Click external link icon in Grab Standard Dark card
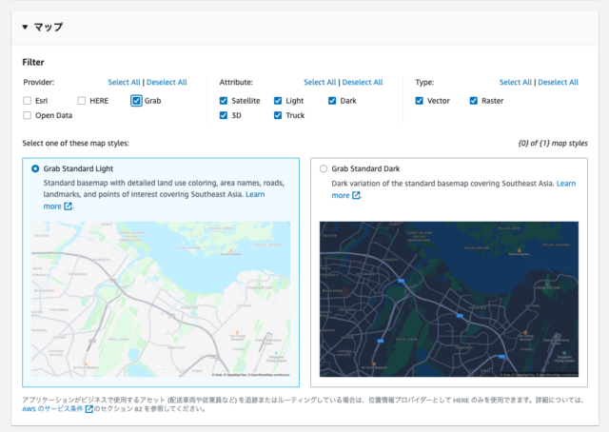 pyautogui.click(x=356, y=195)
